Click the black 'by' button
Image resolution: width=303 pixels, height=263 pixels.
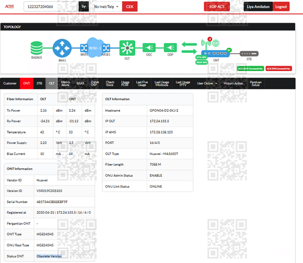(x=84, y=7)
